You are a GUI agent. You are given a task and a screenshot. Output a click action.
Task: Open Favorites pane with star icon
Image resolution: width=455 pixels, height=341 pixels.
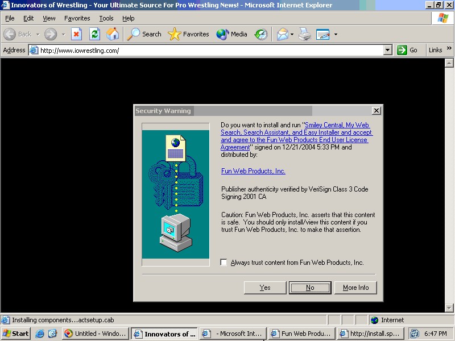(x=174, y=34)
